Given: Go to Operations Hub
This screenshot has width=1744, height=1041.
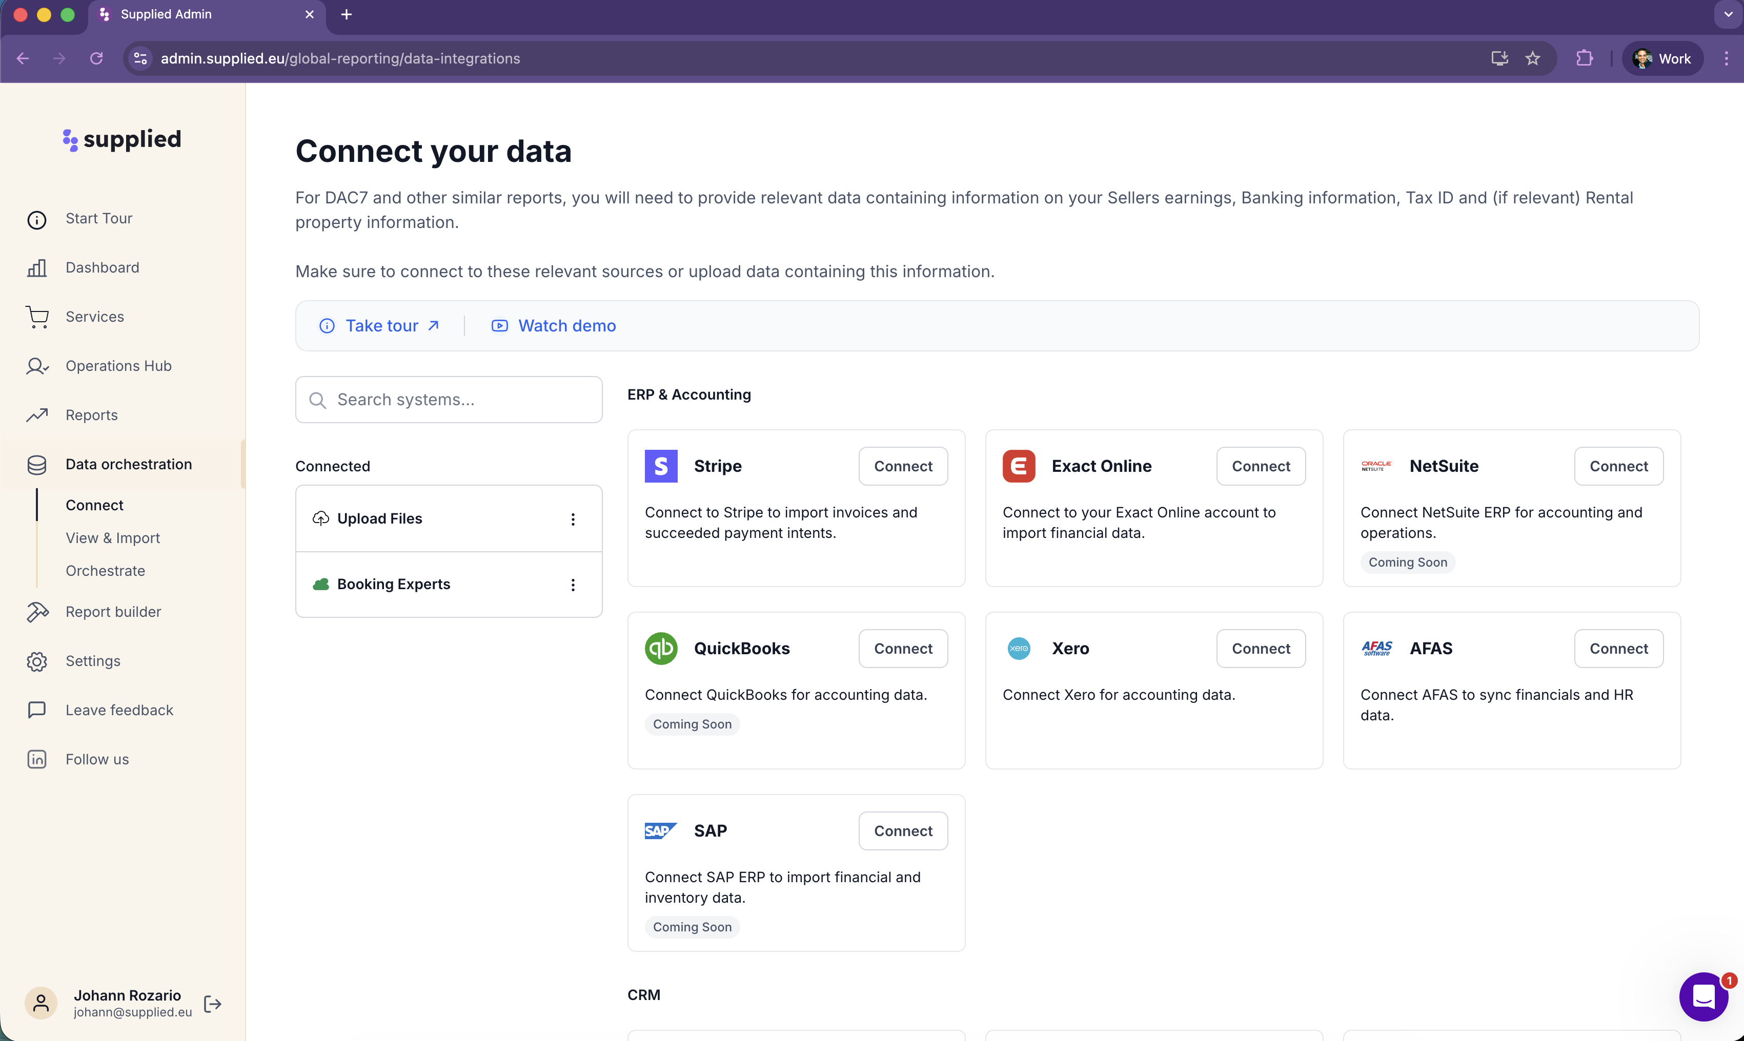Looking at the screenshot, I should click(118, 366).
